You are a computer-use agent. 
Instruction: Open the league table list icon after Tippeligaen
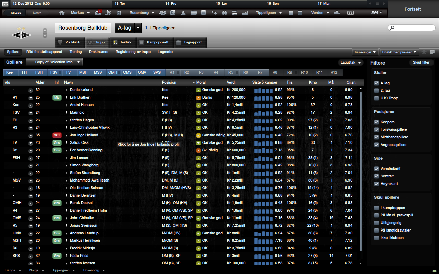[x=290, y=13]
